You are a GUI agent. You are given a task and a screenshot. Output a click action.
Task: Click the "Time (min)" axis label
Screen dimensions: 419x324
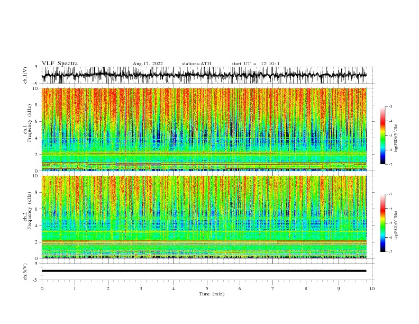coord(212,294)
